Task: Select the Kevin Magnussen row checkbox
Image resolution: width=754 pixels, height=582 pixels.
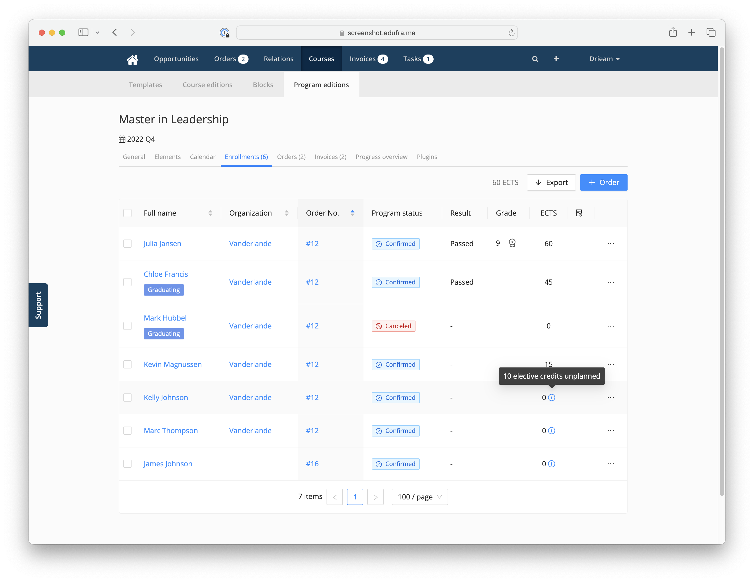Action: tap(127, 365)
